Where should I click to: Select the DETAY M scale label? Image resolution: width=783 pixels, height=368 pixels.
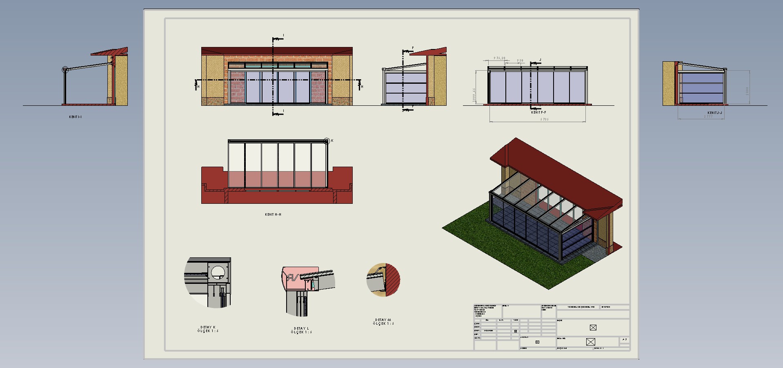coord(383,322)
